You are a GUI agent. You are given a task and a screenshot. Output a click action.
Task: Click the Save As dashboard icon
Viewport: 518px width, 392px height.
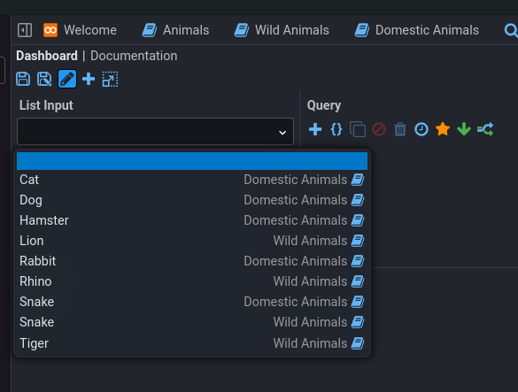point(44,79)
